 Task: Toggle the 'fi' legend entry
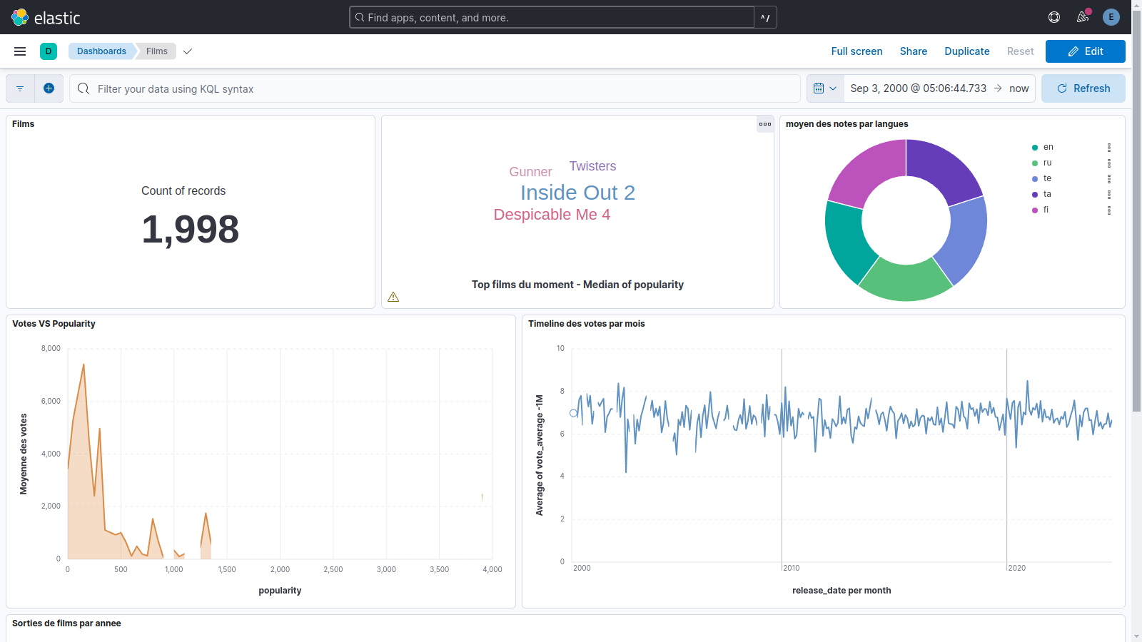[x=1046, y=210]
